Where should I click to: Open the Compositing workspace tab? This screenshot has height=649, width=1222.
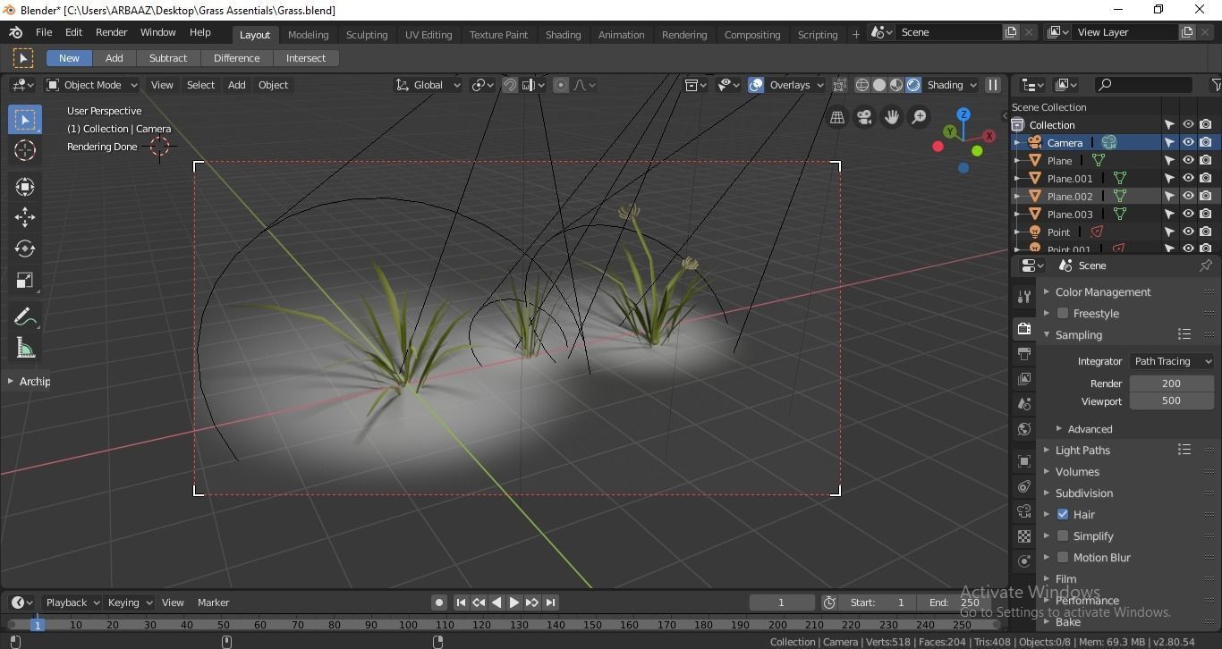coord(752,35)
